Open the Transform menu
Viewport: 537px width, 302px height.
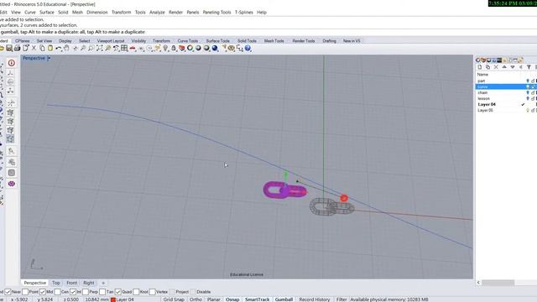point(121,13)
